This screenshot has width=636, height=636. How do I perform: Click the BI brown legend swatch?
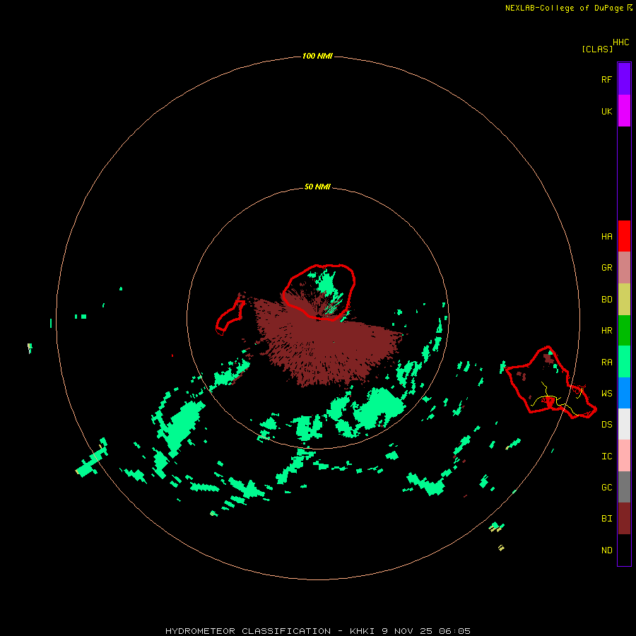[624, 519]
